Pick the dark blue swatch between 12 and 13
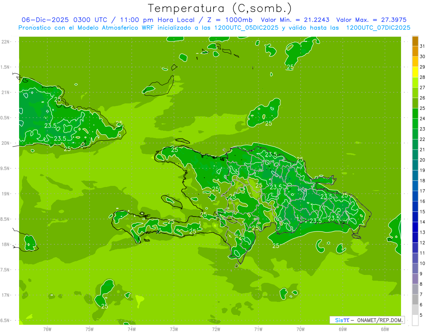Image resolution: width=432 pixels, height=334 pixels. (415, 237)
